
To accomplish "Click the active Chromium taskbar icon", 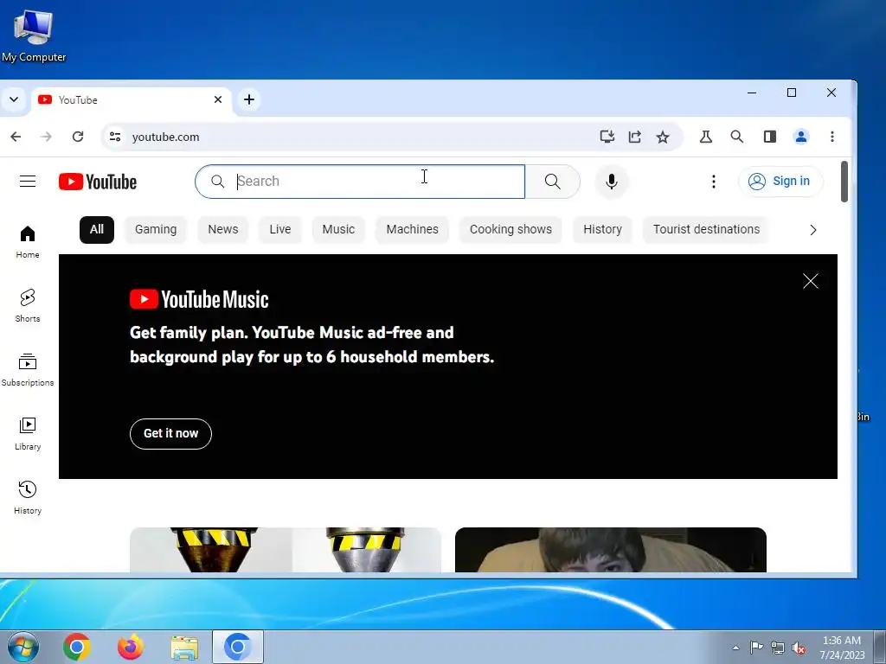I will tap(238, 647).
